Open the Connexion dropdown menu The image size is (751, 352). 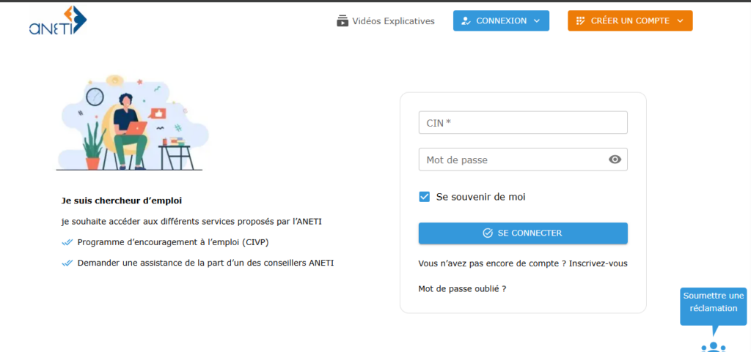click(501, 21)
